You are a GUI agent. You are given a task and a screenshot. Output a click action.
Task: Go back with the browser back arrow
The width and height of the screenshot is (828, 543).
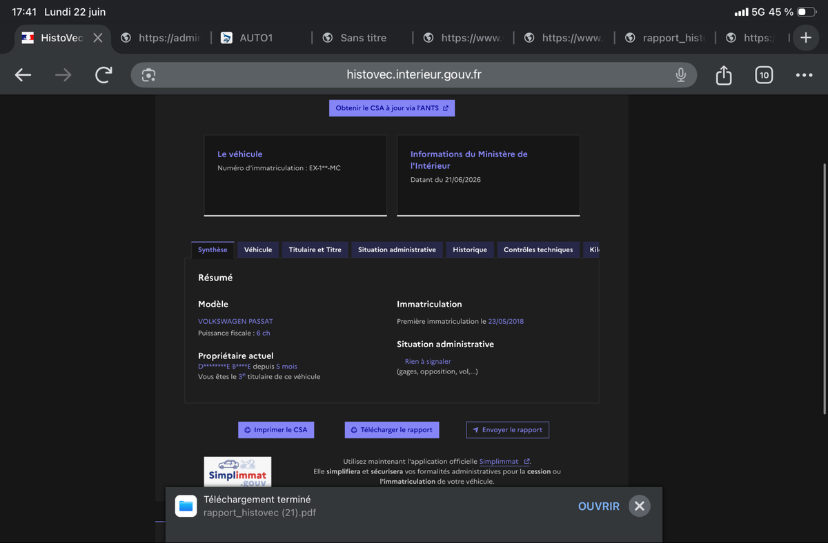point(23,75)
